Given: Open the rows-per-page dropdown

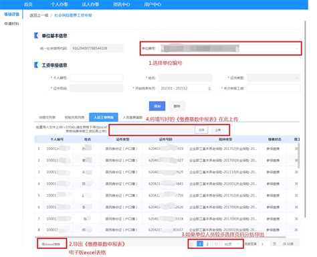Looking at the screenshot, I should pyautogui.click(x=231, y=244).
